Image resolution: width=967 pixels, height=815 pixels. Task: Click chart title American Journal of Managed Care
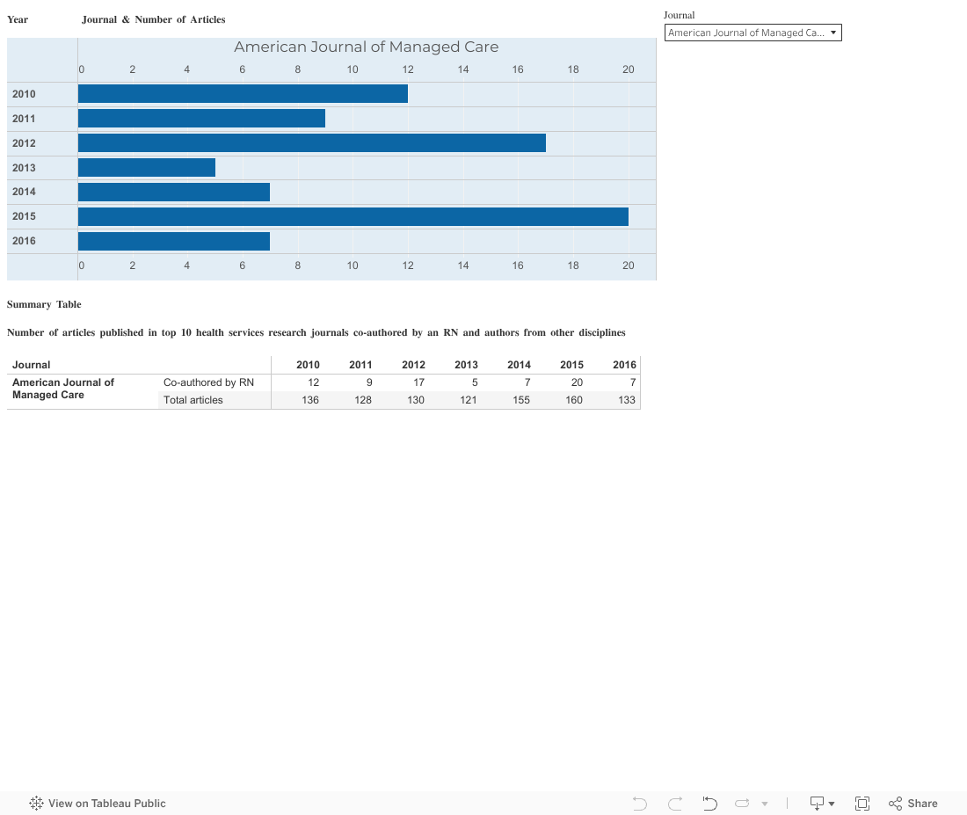click(367, 47)
